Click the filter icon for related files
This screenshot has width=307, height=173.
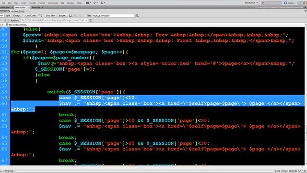tap(306, 12)
